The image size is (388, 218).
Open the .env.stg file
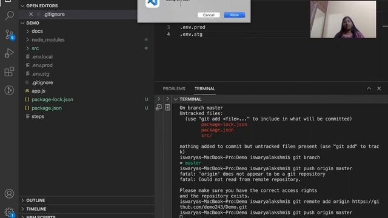(41, 74)
